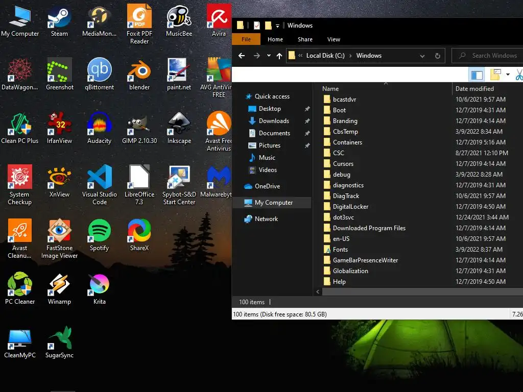The height and width of the screenshot is (392, 523).
Task: Open the DataWagon shortcut on desktop
Action: click(20, 74)
